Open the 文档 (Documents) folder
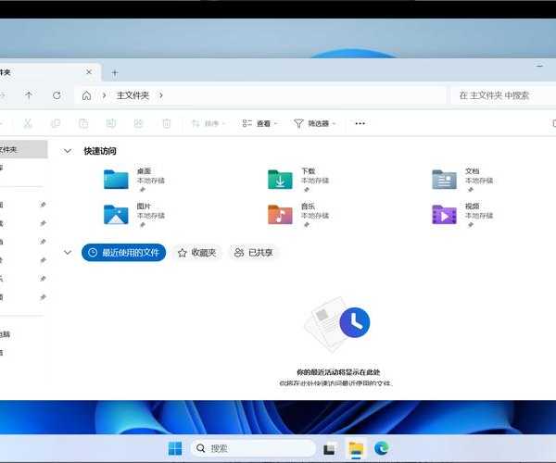Viewport: 556px width, 463px height. pos(444,179)
